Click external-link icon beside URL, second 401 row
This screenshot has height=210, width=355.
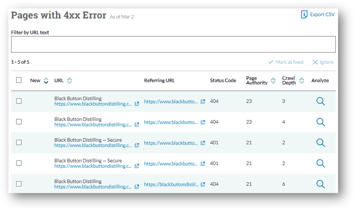pyautogui.click(x=137, y=166)
